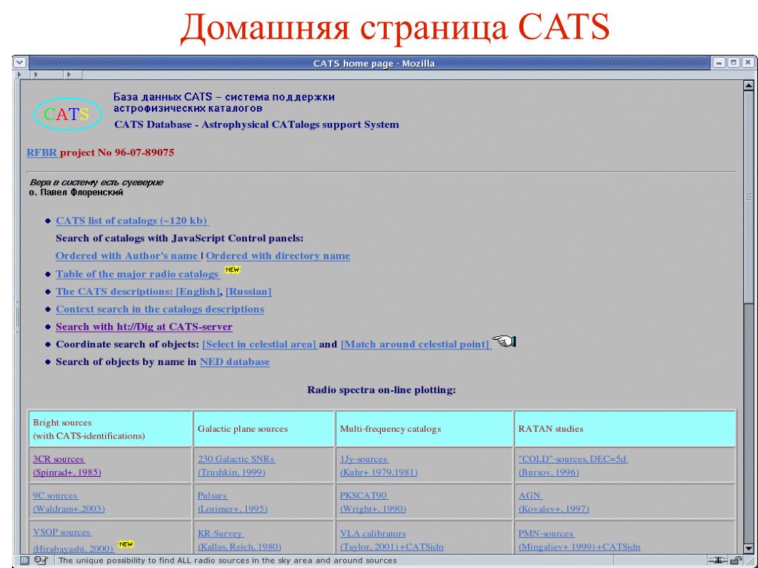Open Ordered with Author's name link

click(x=127, y=256)
